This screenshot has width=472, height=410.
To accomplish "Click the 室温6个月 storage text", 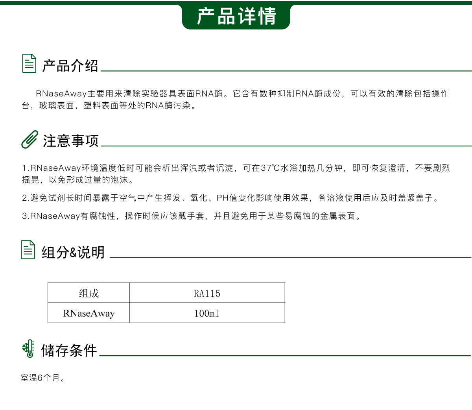I will (42, 378).
